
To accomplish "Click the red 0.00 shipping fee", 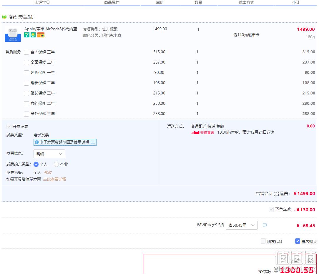I will (x=311, y=126).
